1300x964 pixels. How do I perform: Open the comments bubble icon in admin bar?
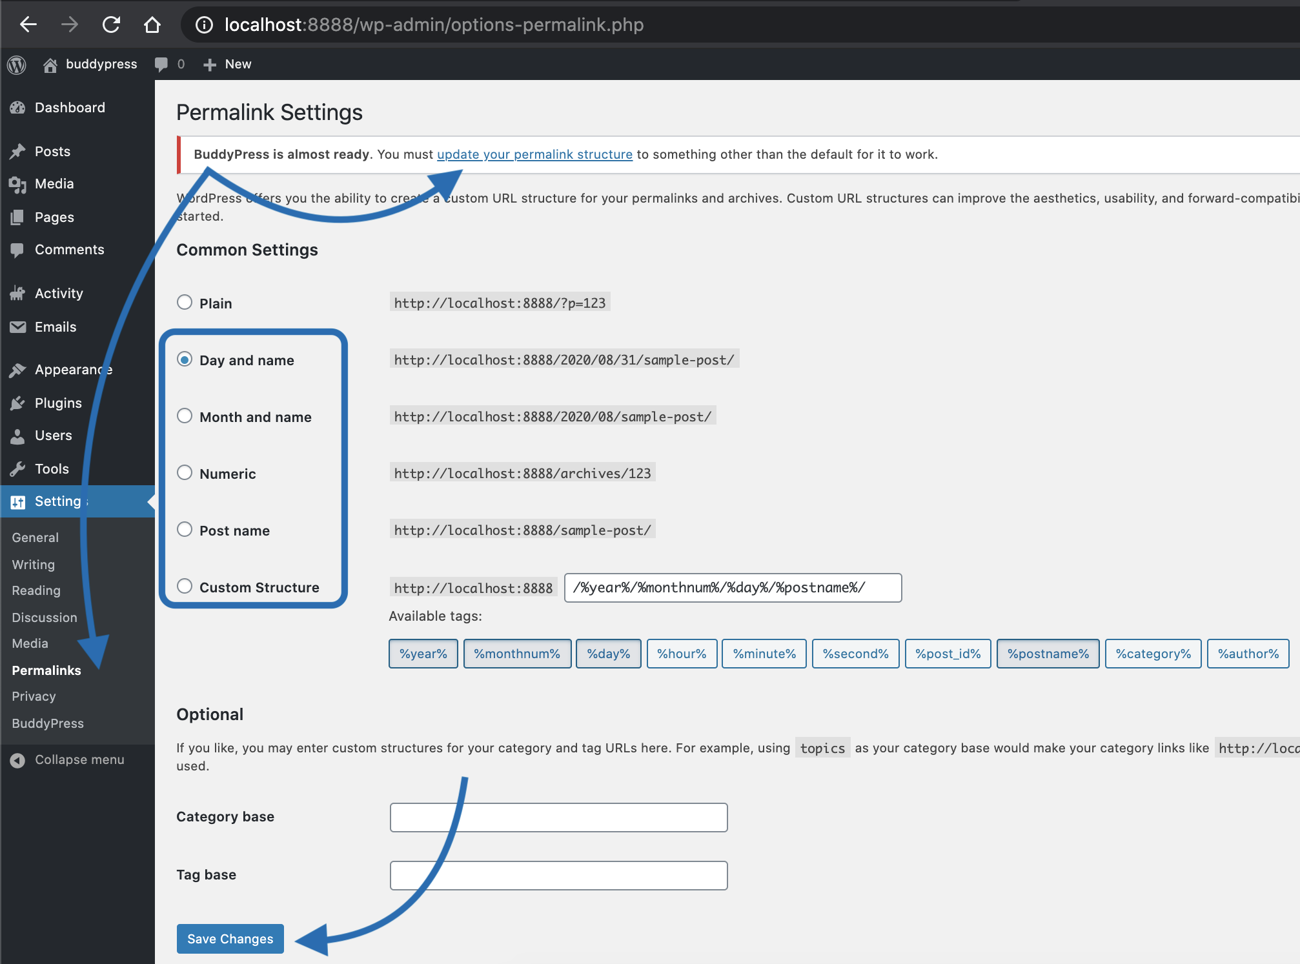click(x=161, y=64)
